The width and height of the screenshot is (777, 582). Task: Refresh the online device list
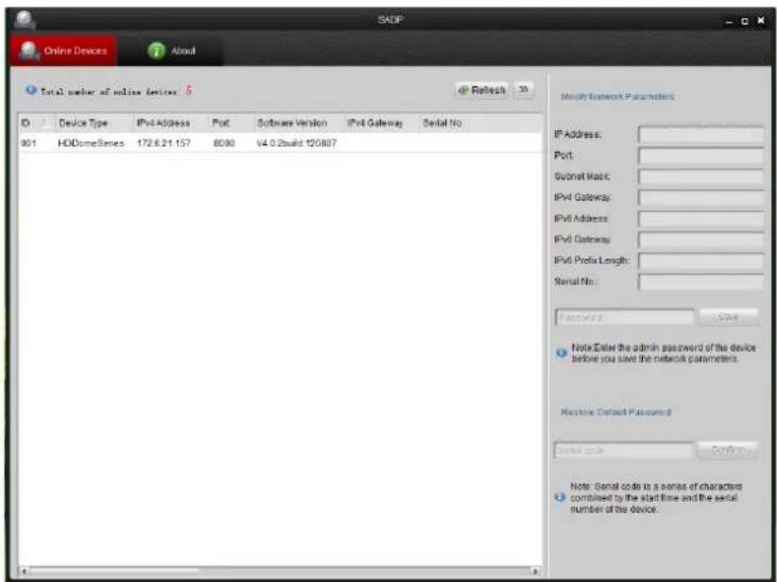(481, 90)
